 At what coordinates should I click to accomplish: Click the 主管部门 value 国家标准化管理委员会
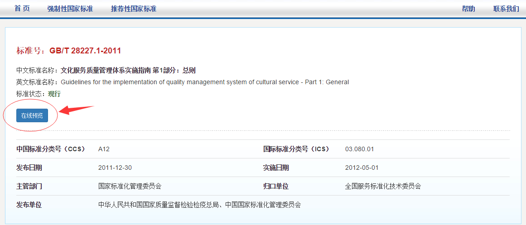point(130,186)
